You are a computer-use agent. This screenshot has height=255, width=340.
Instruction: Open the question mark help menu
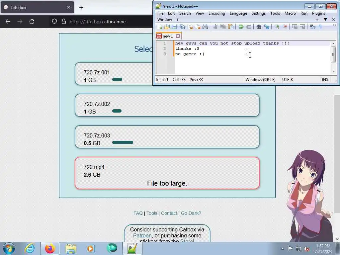tap(177, 20)
